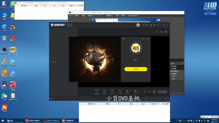Screen dimensions: 219x123
Task: Select 玩家名字 column header in bottom table
Action: click(90, 104)
